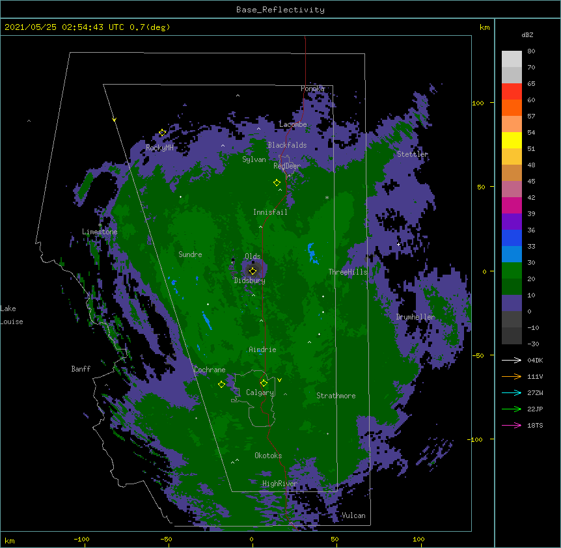This screenshot has width=561, height=548.
Task: Click the Olds town label
Action: click(253, 256)
